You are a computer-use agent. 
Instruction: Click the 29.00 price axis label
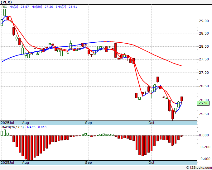(204, 21)
